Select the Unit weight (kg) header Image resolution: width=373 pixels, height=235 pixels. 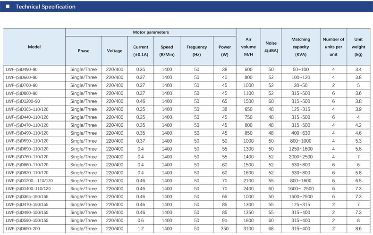pos(358,47)
